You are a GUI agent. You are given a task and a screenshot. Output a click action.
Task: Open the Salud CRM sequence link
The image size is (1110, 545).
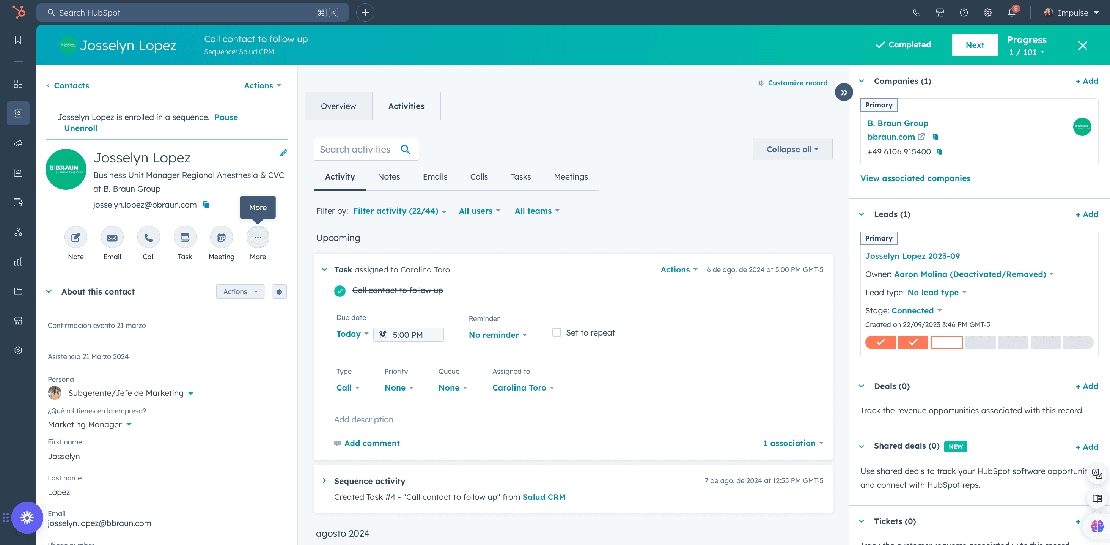tap(544, 497)
